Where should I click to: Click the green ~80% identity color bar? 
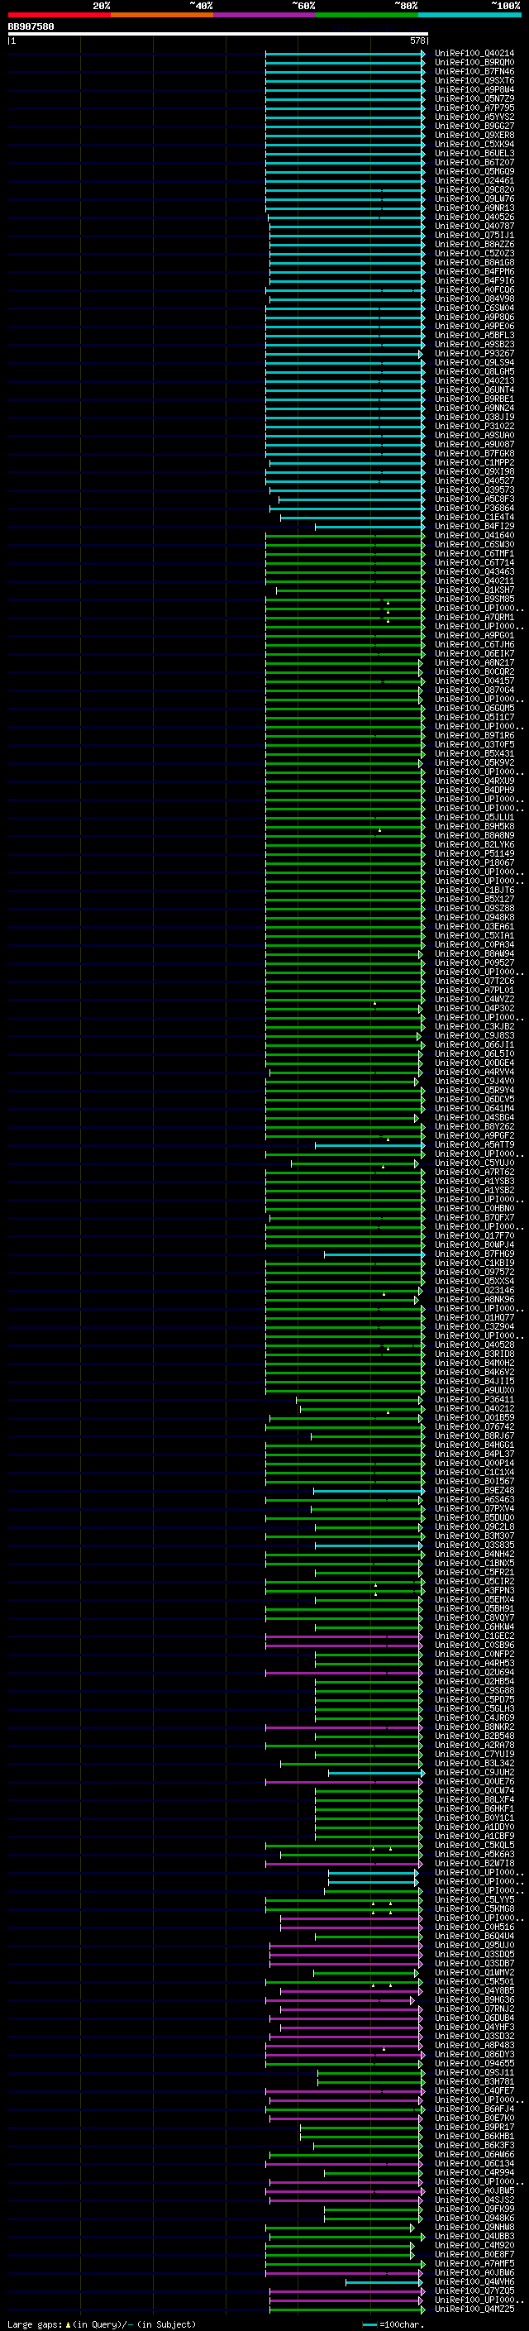click(x=367, y=15)
